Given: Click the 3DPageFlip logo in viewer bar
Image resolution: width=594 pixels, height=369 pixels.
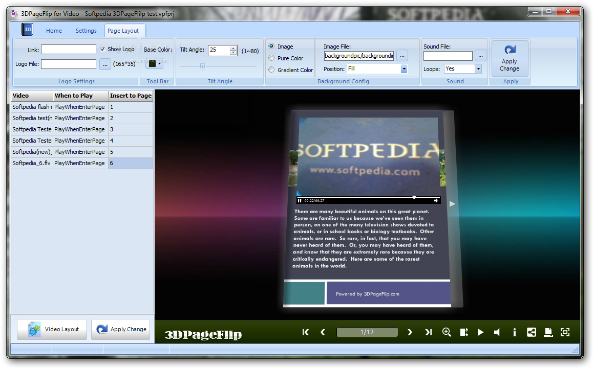Looking at the screenshot, I should tap(203, 334).
